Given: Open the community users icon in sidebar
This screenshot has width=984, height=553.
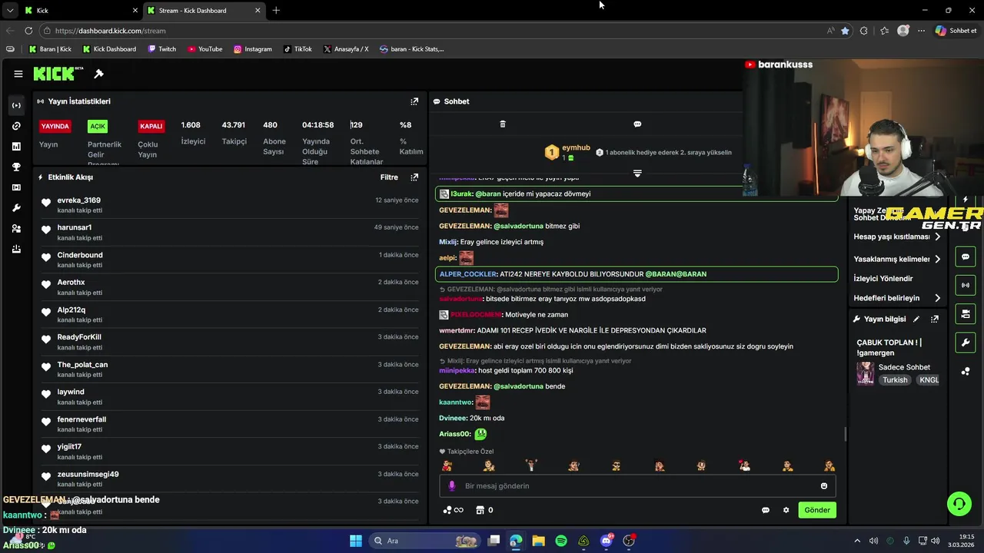Looking at the screenshot, I should point(16,229).
